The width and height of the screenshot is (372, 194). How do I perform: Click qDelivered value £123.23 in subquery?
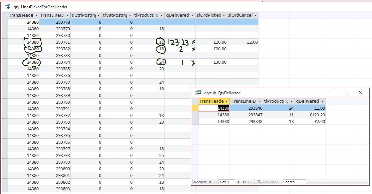(310, 115)
